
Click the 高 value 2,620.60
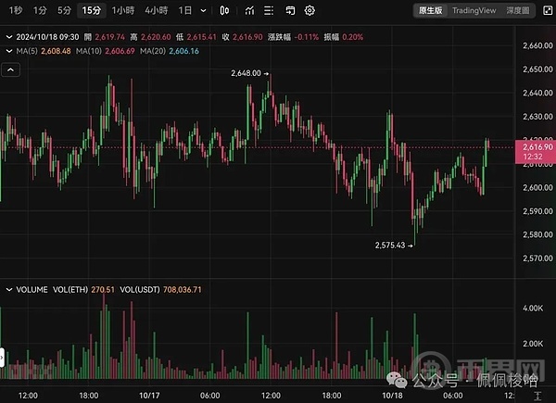(156, 37)
